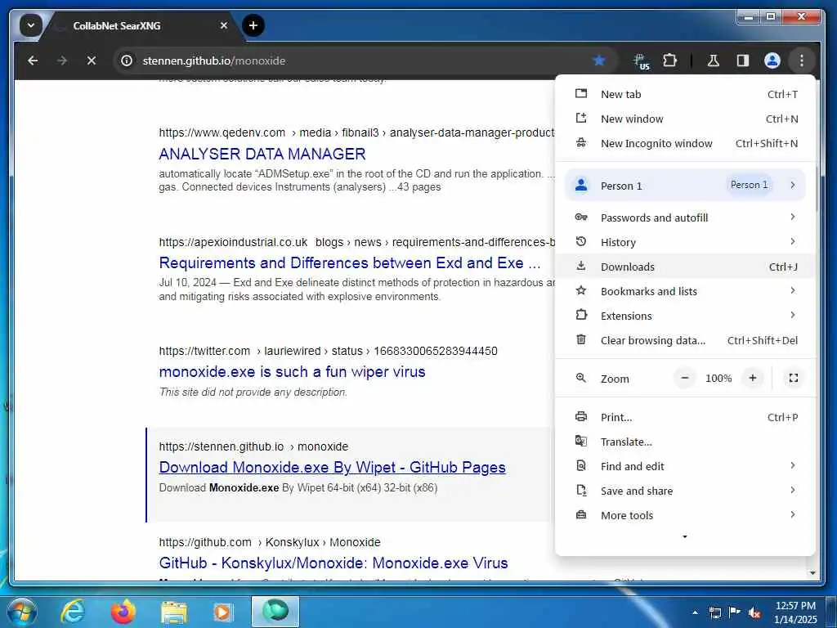Expand Passwords and autofill submenu
This screenshot has width=837, height=628.
pyautogui.click(x=686, y=218)
